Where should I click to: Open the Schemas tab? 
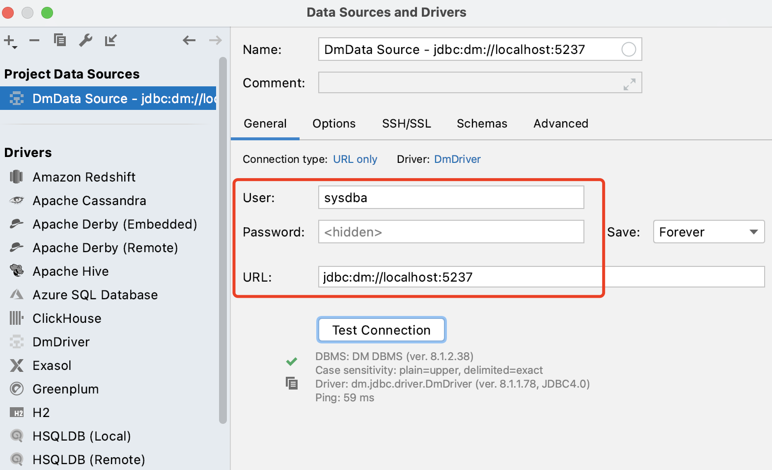click(x=482, y=124)
